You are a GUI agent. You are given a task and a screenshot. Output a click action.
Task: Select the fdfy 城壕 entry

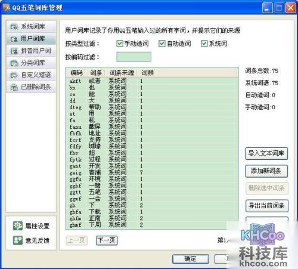[x=152, y=146]
